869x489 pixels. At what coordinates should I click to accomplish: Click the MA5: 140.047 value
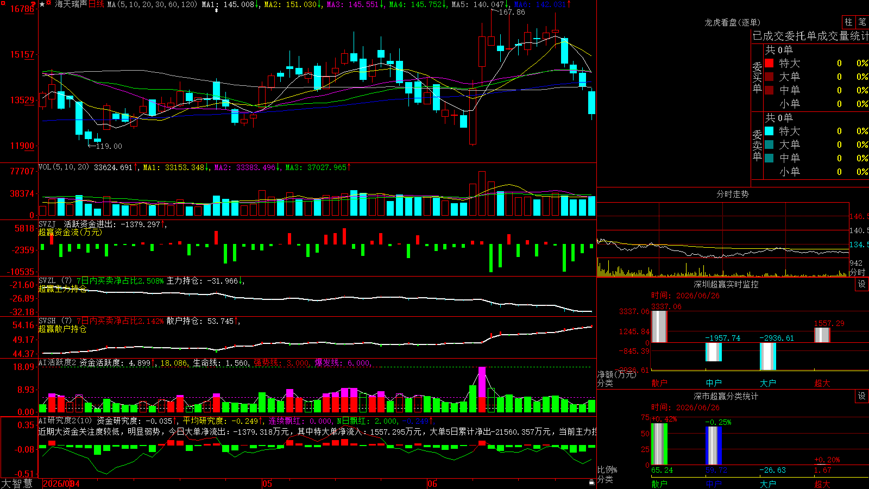[480, 4]
